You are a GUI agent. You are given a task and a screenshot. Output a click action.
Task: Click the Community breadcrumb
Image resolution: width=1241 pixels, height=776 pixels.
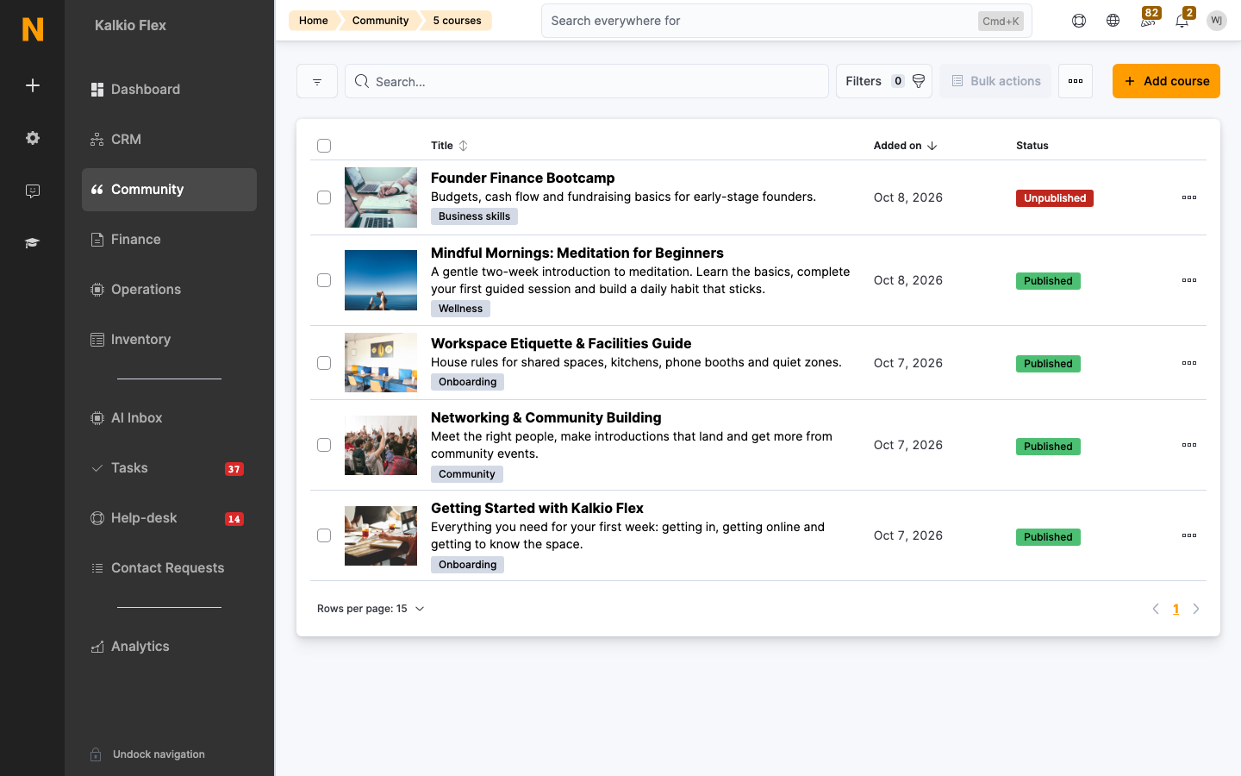(380, 21)
